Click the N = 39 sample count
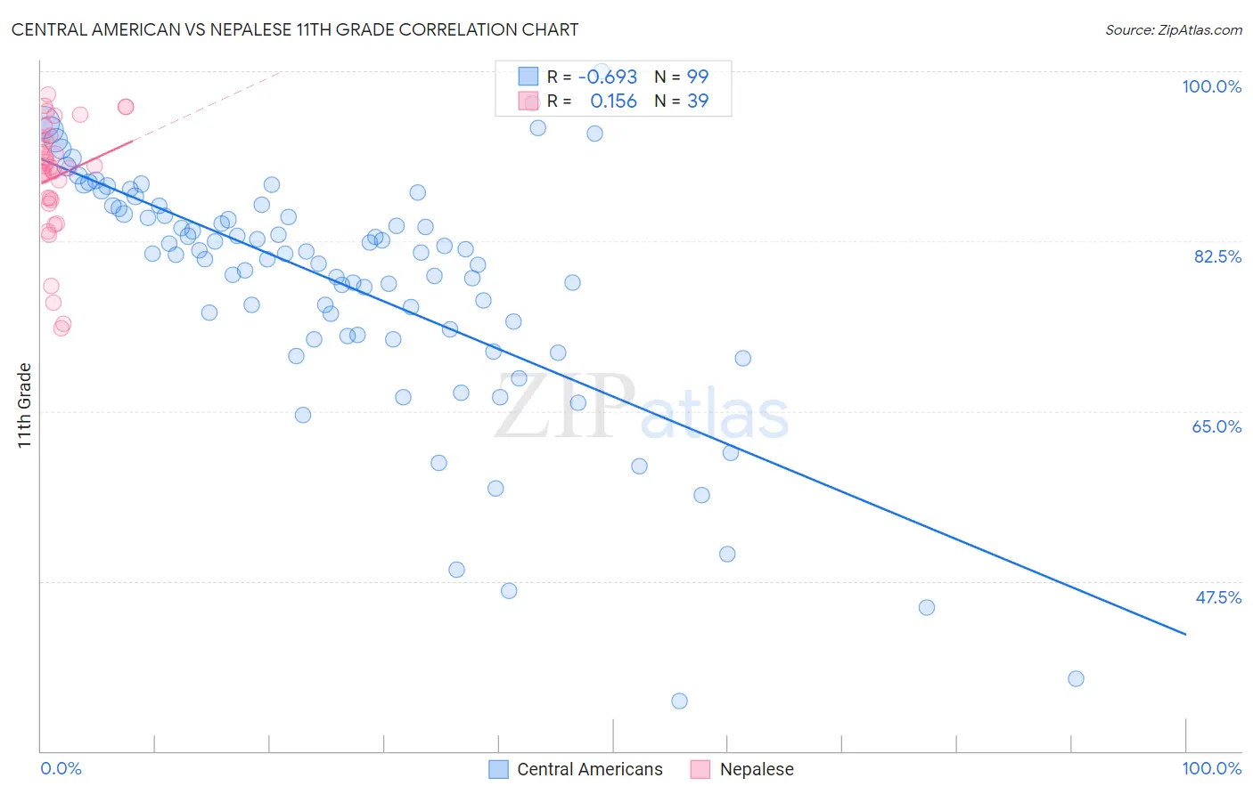The image size is (1253, 794). coord(682,101)
